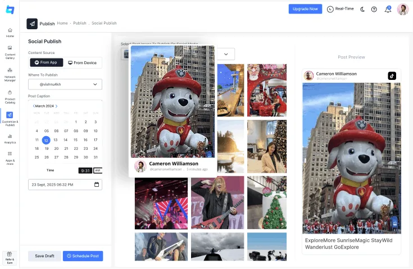Open user profile avatar in top bar
The height and width of the screenshot is (269, 413).
[x=403, y=9]
